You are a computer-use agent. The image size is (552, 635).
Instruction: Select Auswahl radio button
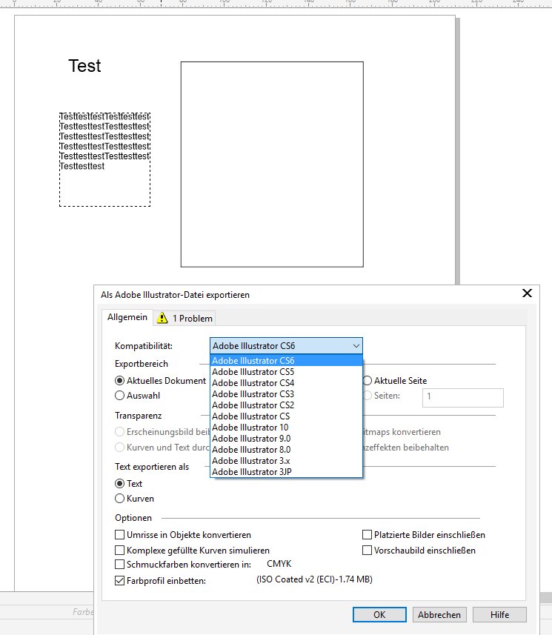click(x=119, y=396)
